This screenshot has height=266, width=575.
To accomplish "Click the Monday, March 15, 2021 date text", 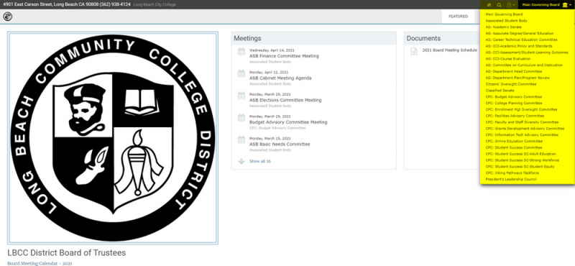I will 270,138.
